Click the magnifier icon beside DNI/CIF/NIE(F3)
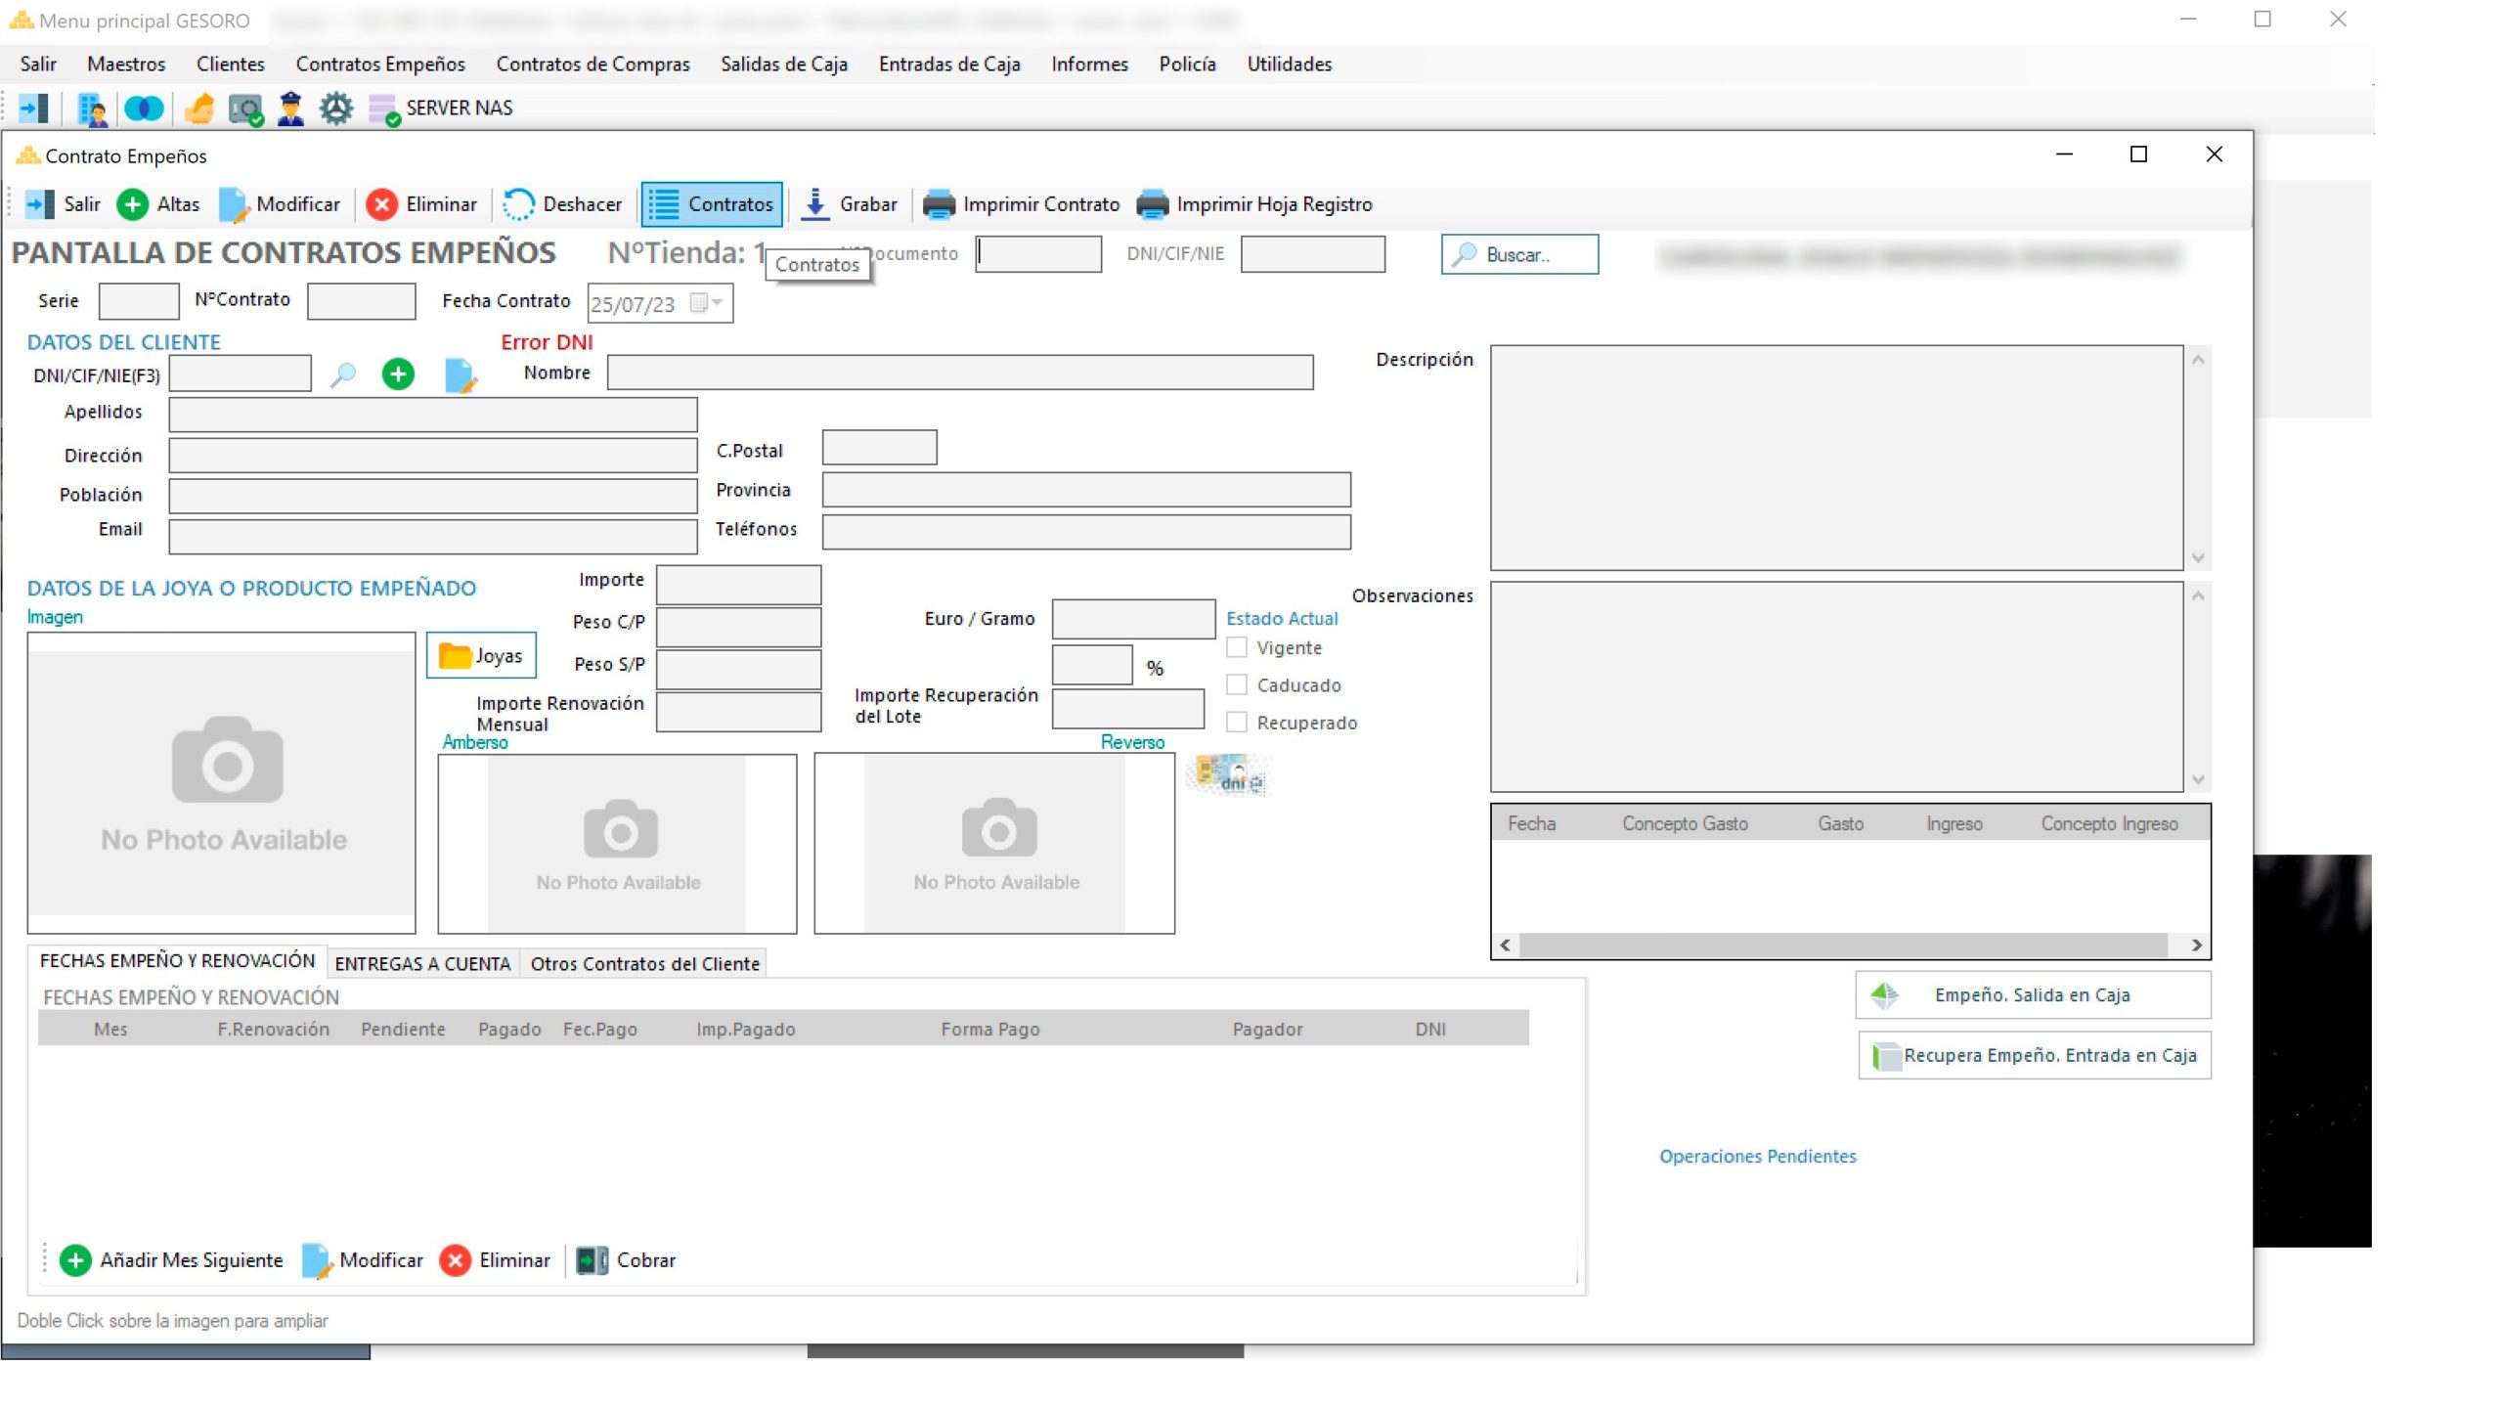The height and width of the screenshot is (1408, 2503). click(343, 374)
